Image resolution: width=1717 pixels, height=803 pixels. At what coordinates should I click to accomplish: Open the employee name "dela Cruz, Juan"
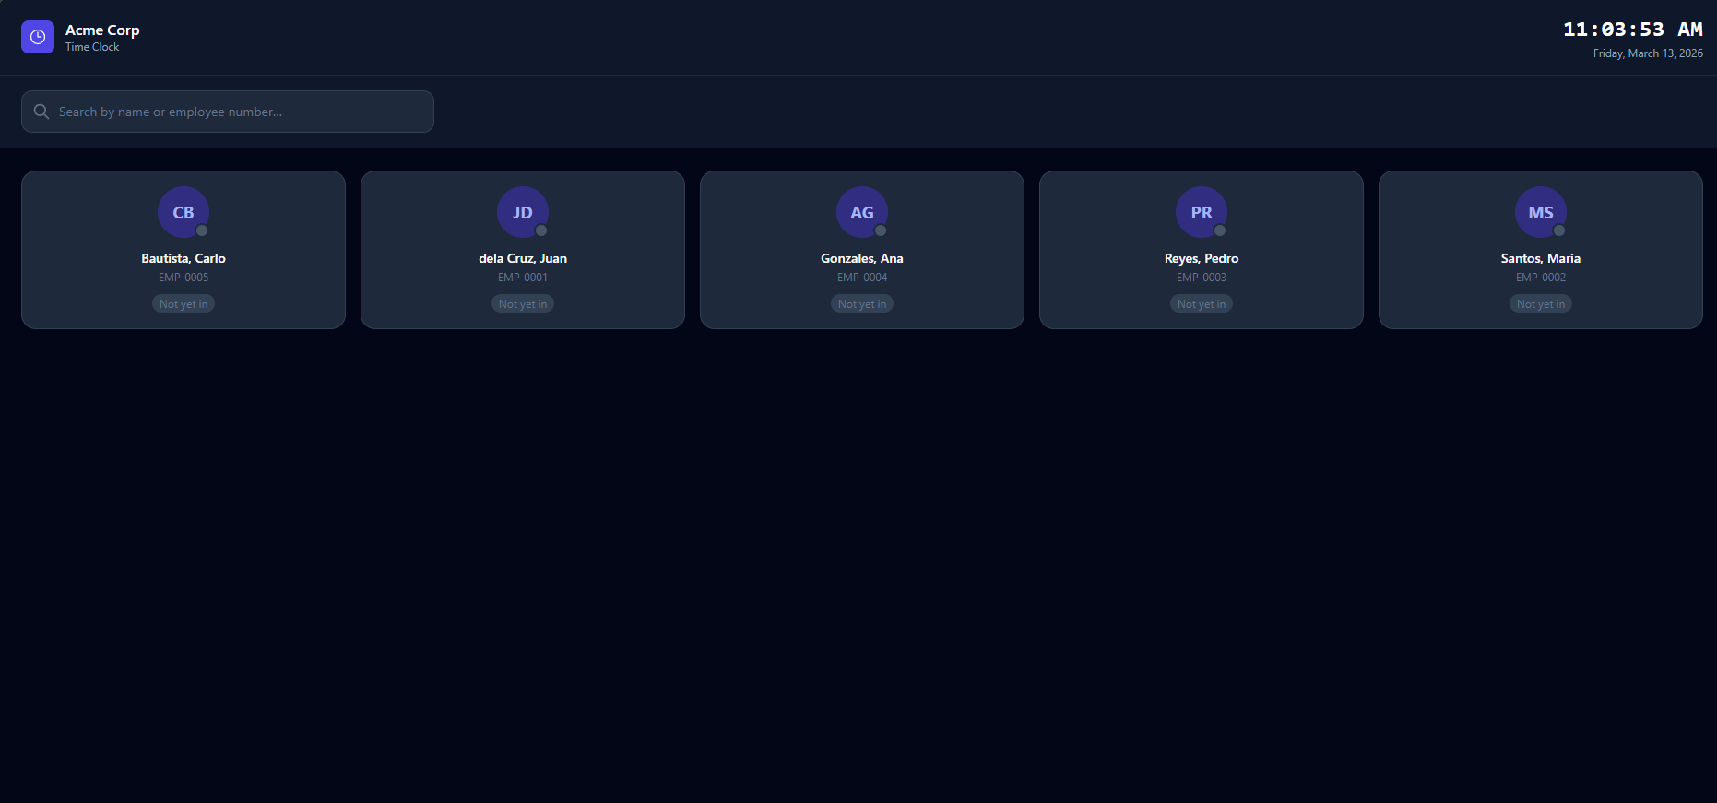(523, 258)
